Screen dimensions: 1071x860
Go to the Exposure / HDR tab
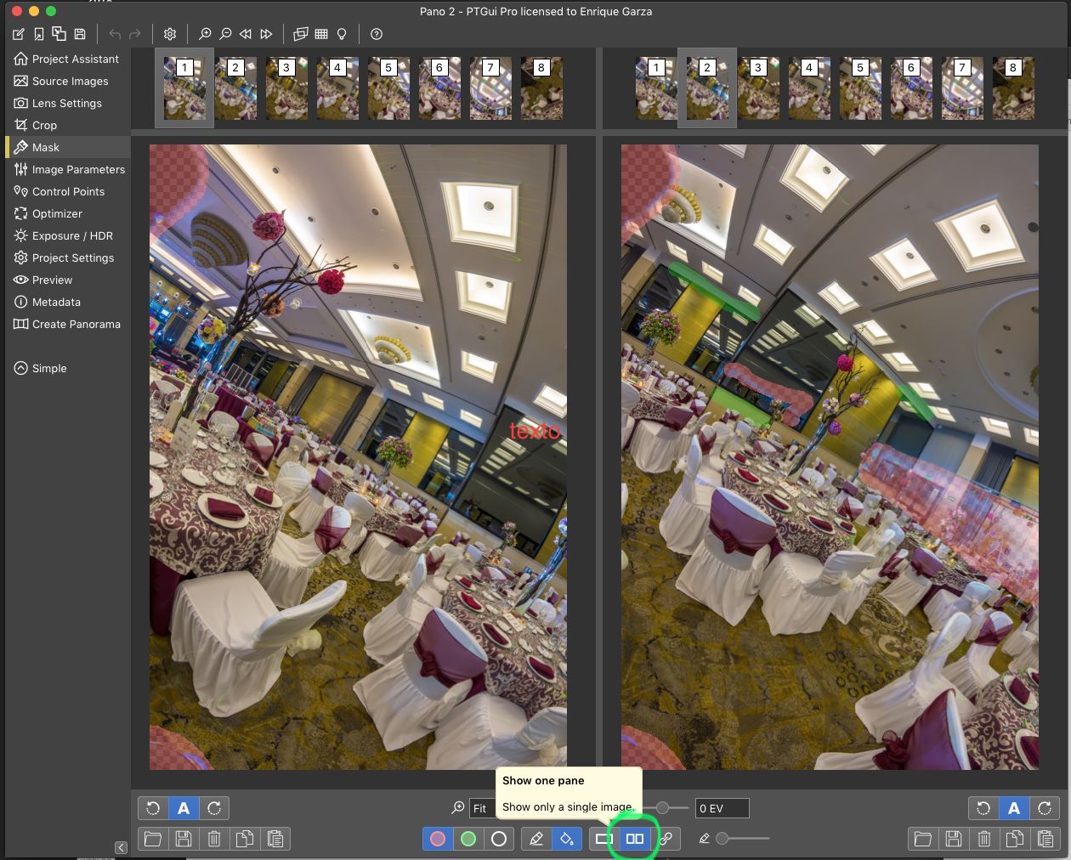point(72,235)
